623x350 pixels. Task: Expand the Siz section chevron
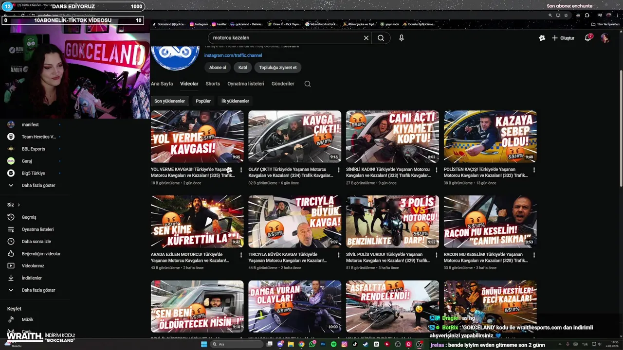click(18, 205)
